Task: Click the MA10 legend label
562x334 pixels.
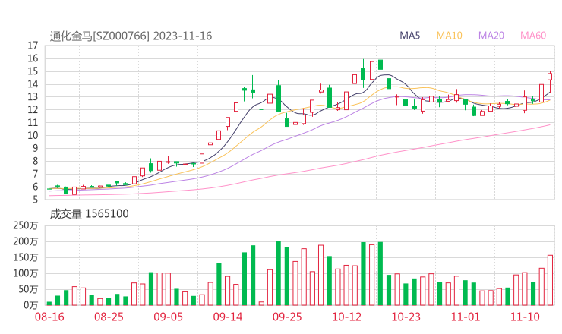Action: click(449, 36)
